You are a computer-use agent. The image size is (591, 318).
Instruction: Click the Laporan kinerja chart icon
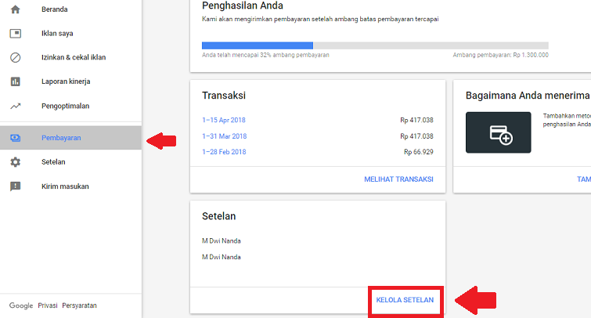[16, 81]
